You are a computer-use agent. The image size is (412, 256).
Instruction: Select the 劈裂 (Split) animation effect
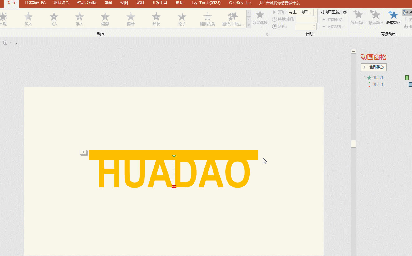point(105,19)
